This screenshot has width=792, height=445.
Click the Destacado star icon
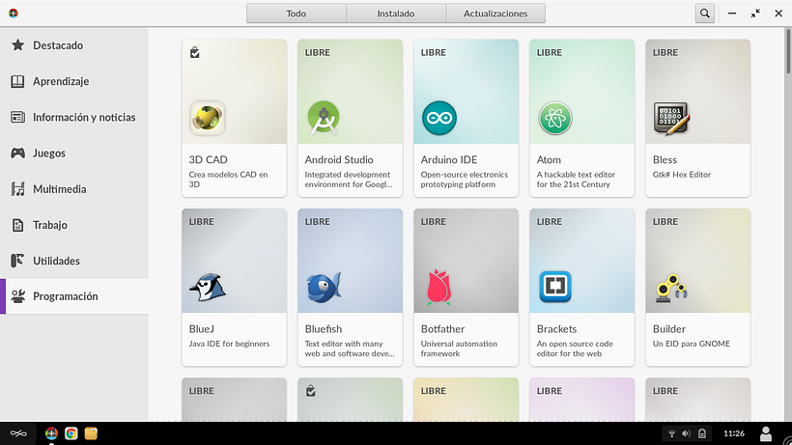click(17, 45)
